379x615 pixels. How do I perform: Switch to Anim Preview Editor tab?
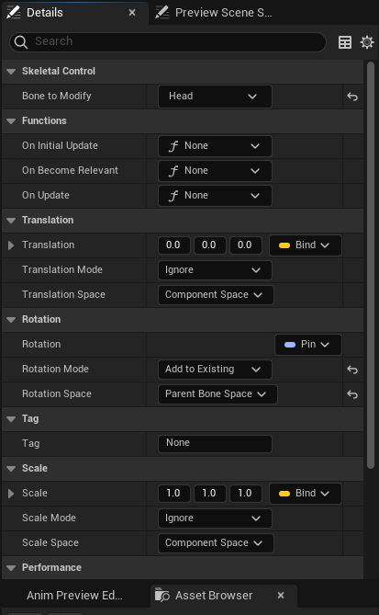point(74,595)
